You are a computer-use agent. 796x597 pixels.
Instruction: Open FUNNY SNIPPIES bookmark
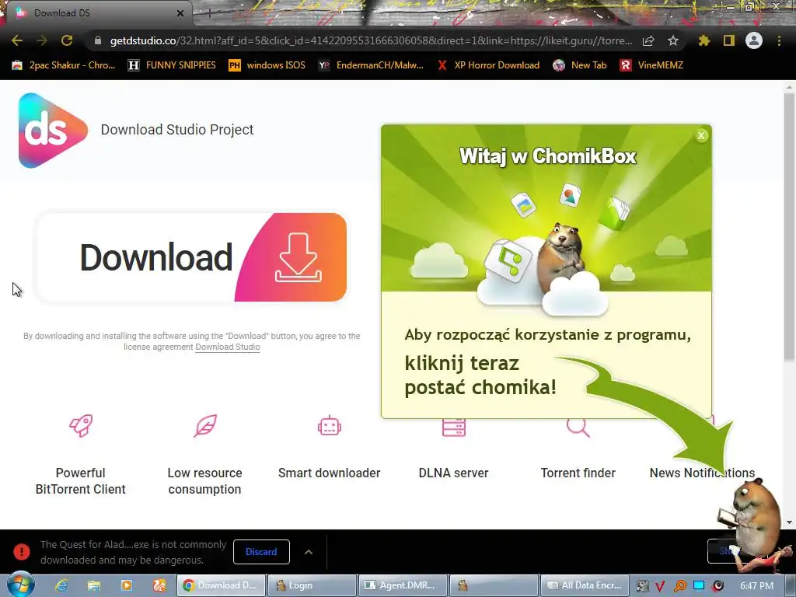[172, 65]
